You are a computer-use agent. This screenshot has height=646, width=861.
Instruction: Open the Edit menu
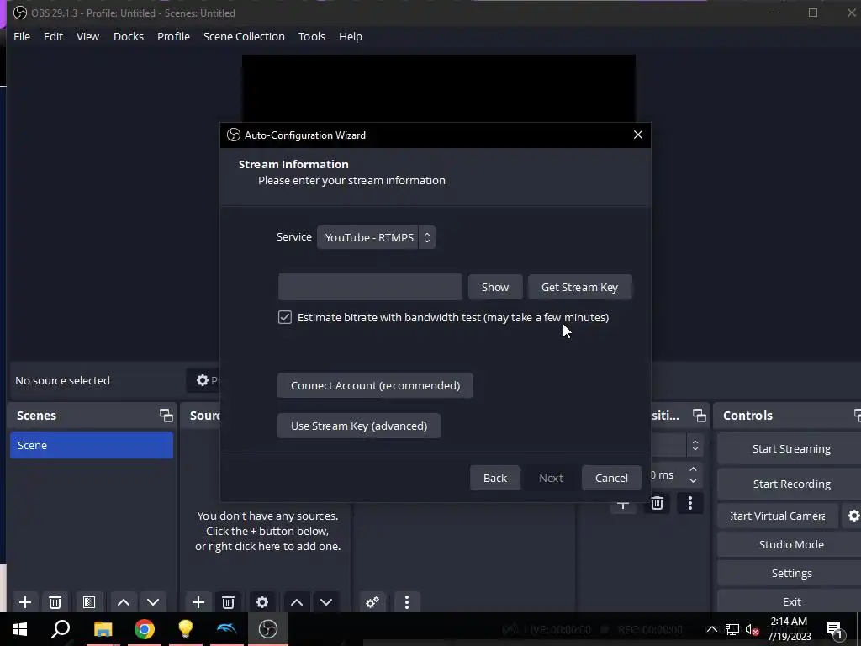(53, 36)
